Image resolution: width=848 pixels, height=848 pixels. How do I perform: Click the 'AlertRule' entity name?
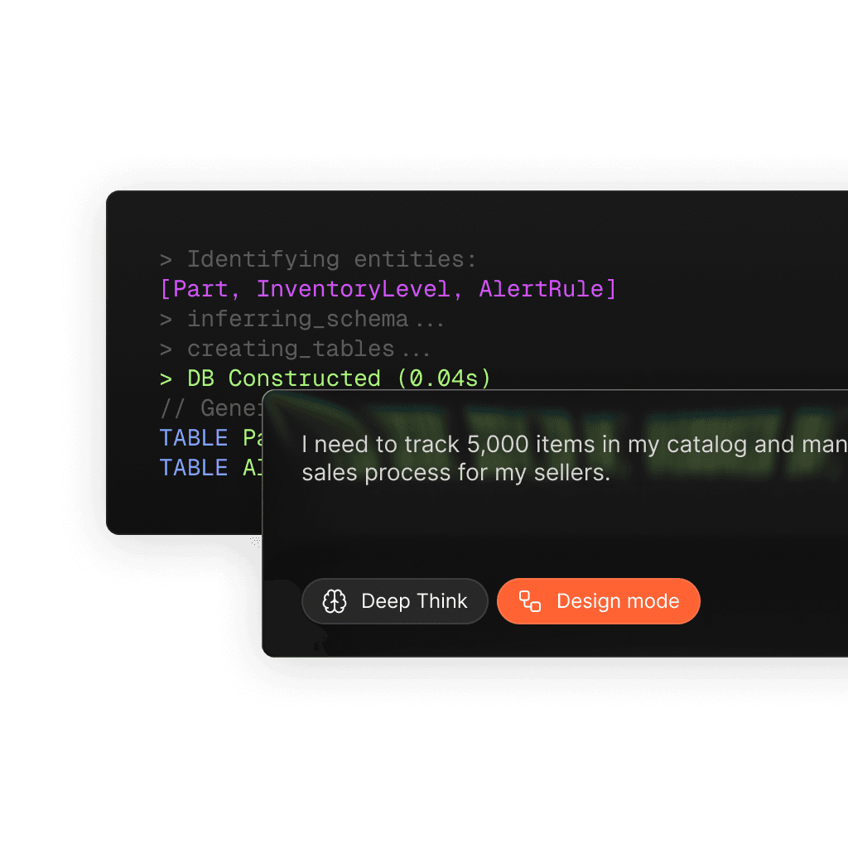point(541,289)
